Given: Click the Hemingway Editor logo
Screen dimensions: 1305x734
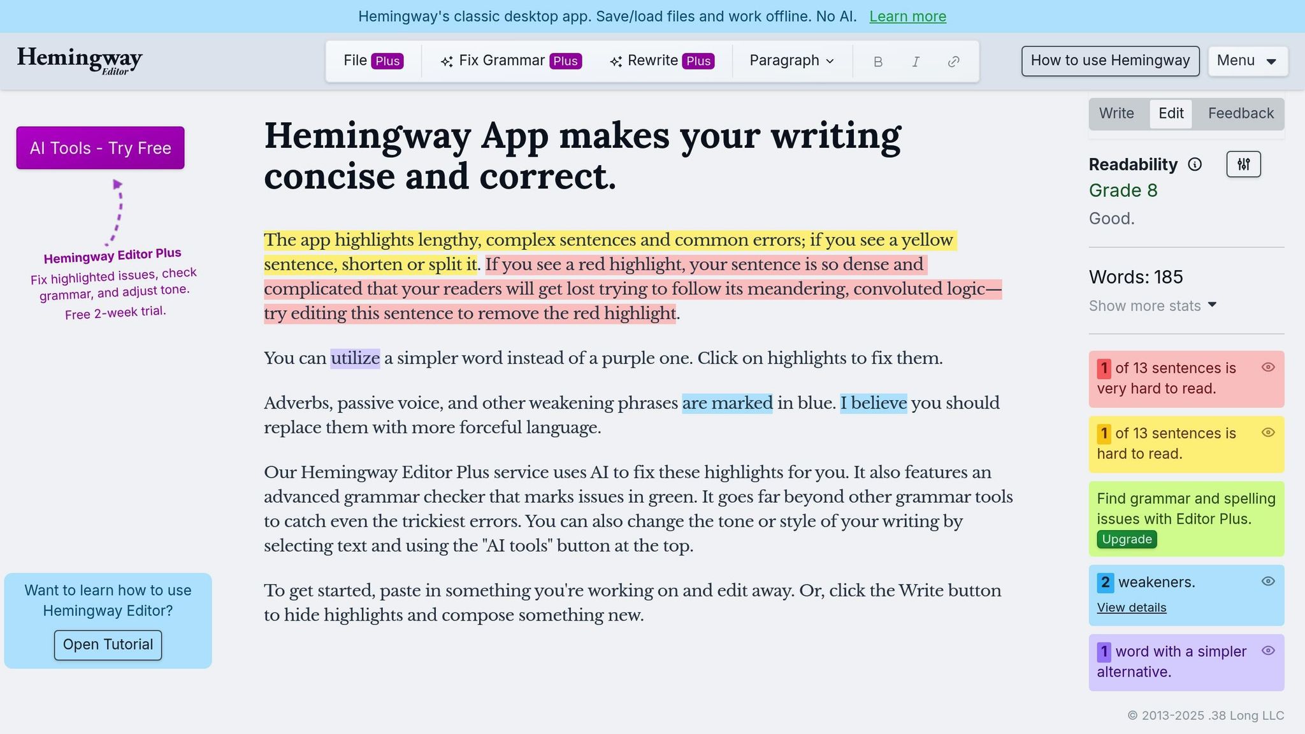Looking at the screenshot, I should tap(80, 60).
